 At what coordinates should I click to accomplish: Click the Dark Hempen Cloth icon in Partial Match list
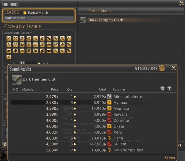click(x=83, y=20)
